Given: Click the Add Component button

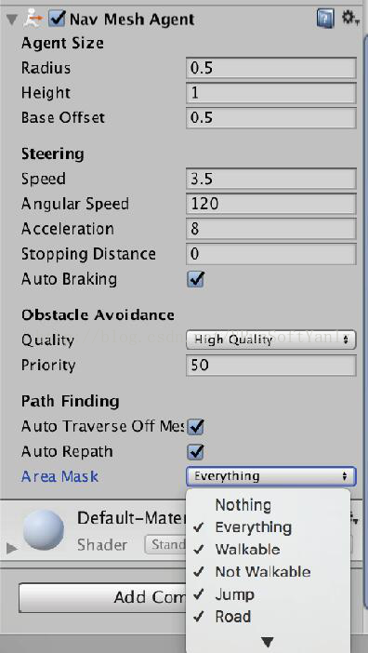Looking at the screenshot, I should (x=102, y=597).
